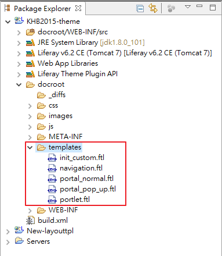Select the Package Explorer tab

point(42,9)
